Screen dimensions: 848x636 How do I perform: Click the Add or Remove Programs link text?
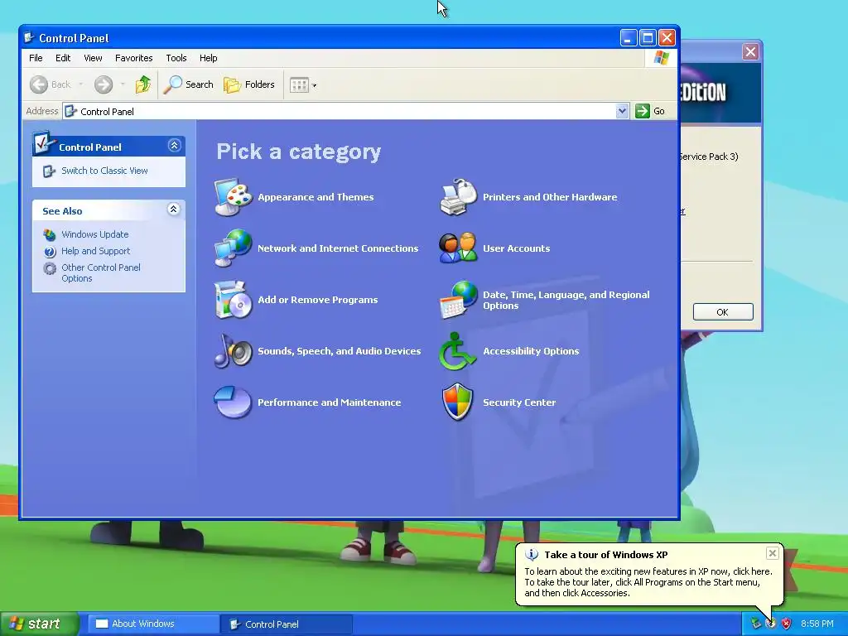click(317, 300)
